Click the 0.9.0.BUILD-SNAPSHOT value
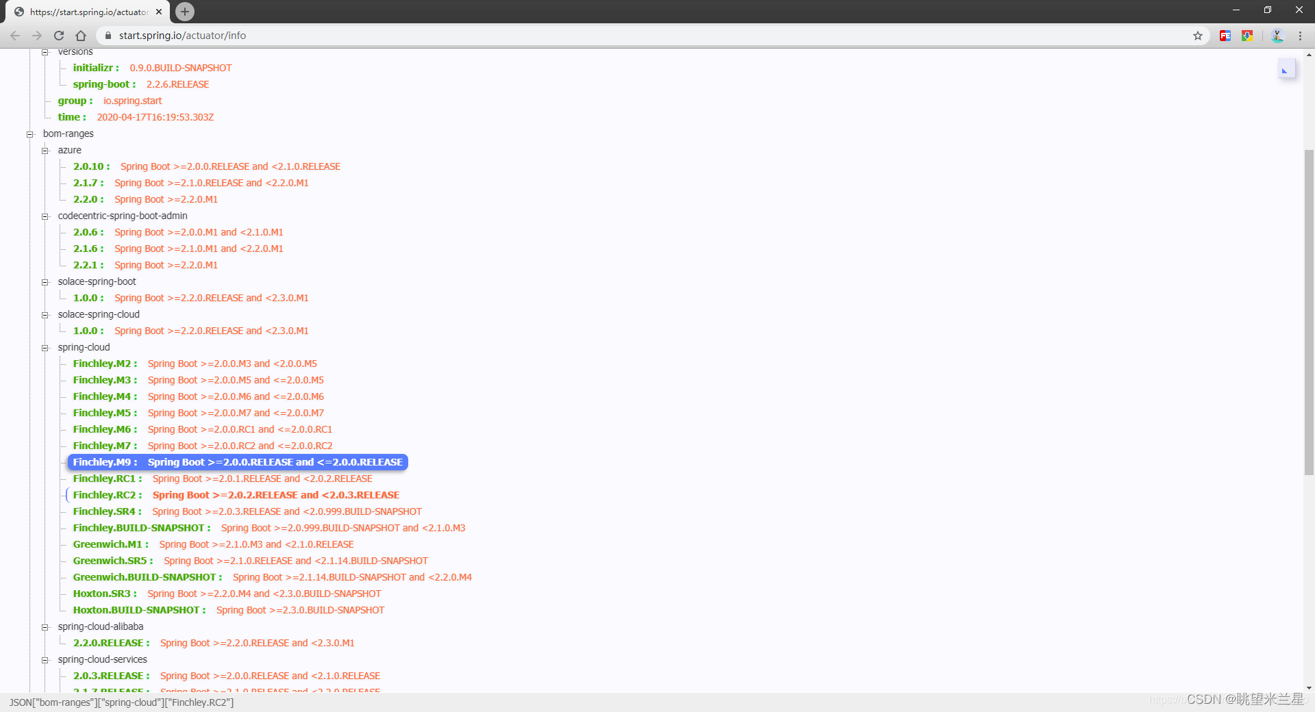Screen dimensions: 1315x712 181,68
